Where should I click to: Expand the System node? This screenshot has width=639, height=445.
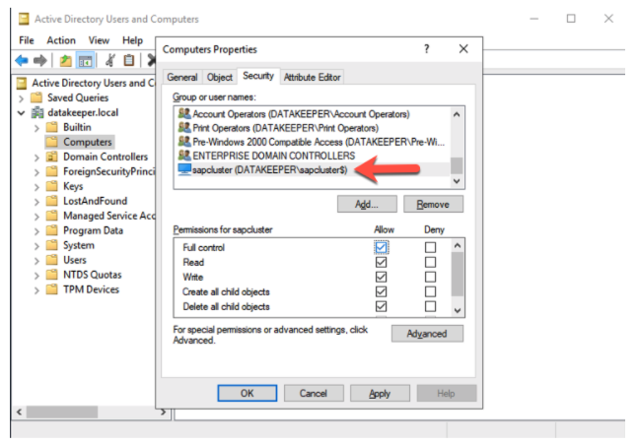(36, 246)
